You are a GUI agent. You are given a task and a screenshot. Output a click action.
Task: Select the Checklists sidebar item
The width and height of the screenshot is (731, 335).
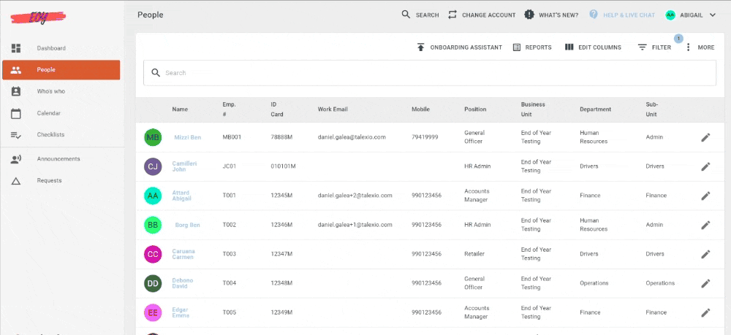16,135
